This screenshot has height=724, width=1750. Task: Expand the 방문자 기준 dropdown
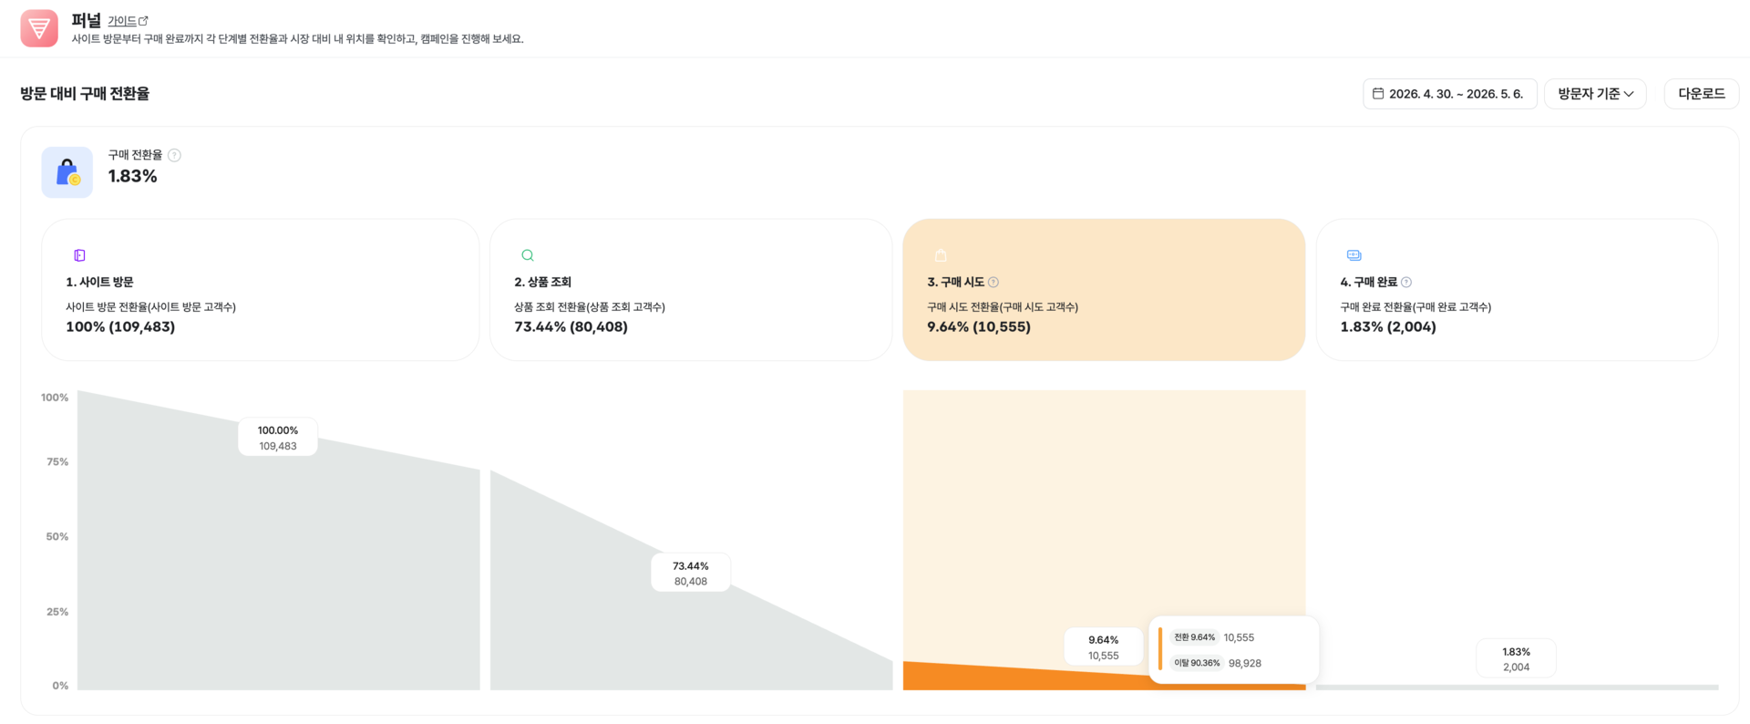click(x=1595, y=94)
